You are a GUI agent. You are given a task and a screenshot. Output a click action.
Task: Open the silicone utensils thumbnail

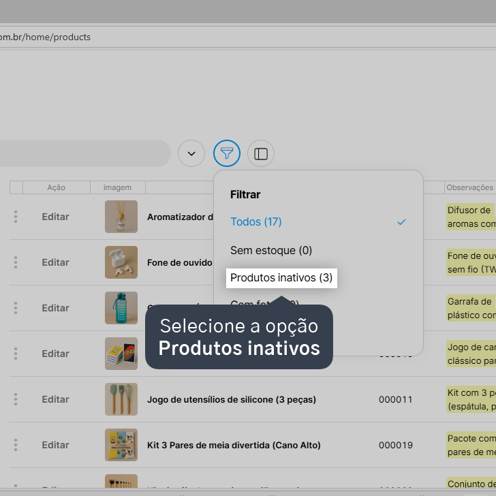click(x=121, y=399)
